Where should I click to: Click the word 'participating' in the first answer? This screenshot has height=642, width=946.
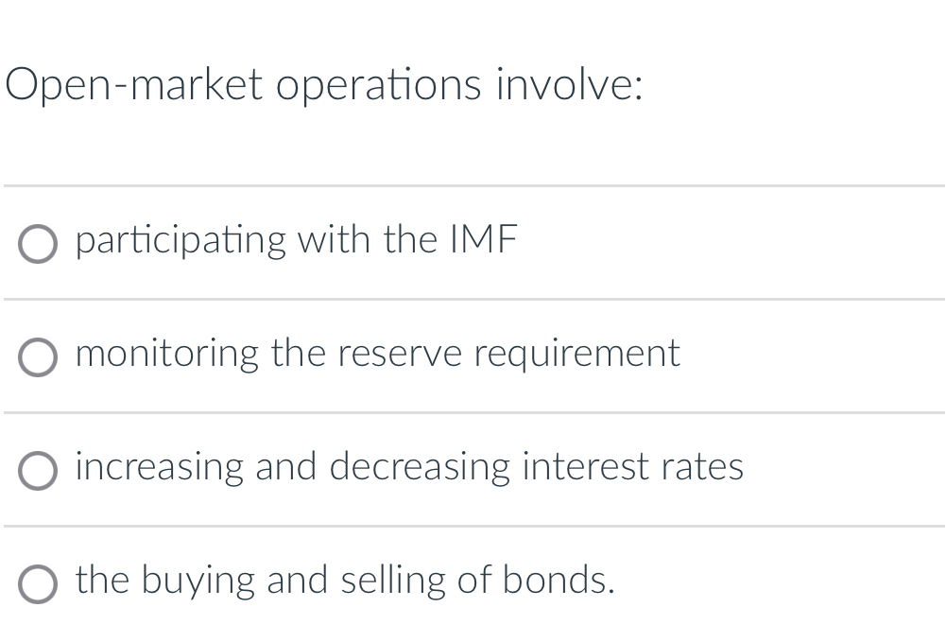pos(181,241)
